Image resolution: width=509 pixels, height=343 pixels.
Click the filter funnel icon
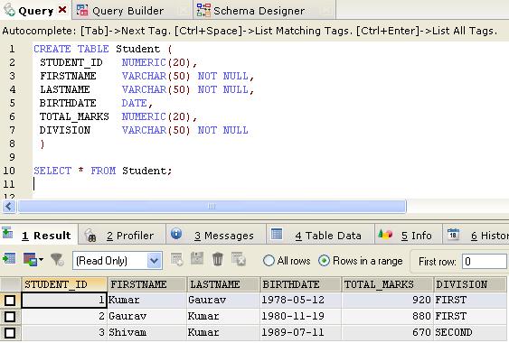pyautogui.click(x=57, y=260)
